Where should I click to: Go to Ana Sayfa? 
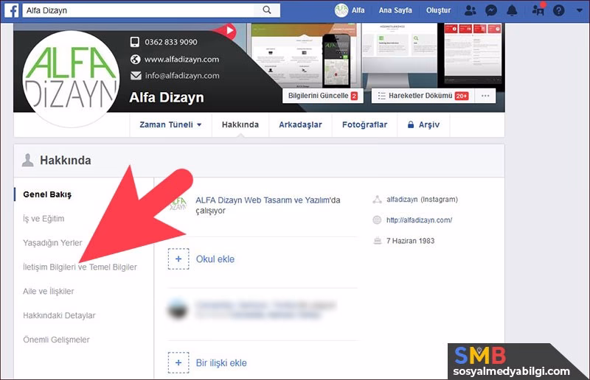click(395, 10)
